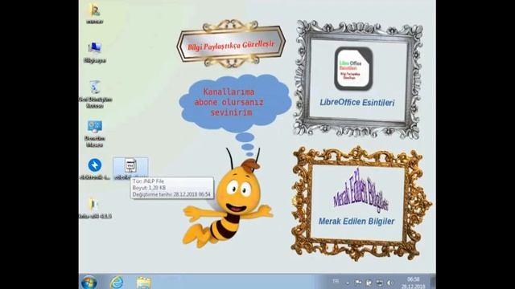Viewport: 515px width, 289px height.
Task: Select the user folder desktop icon
Action: 95,13
